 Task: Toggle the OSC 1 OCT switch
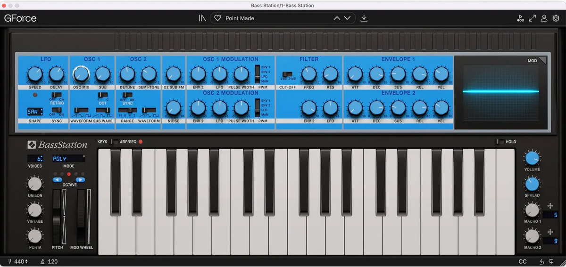pos(103,96)
